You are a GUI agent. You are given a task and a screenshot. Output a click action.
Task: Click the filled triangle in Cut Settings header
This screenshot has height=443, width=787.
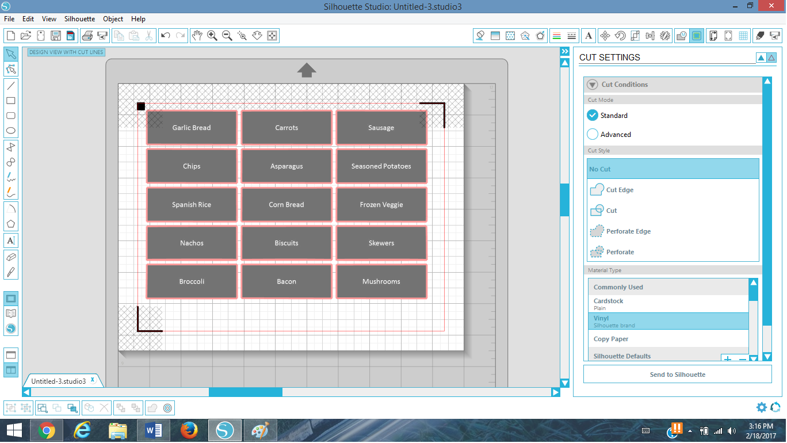pyautogui.click(x=761, y=58)
